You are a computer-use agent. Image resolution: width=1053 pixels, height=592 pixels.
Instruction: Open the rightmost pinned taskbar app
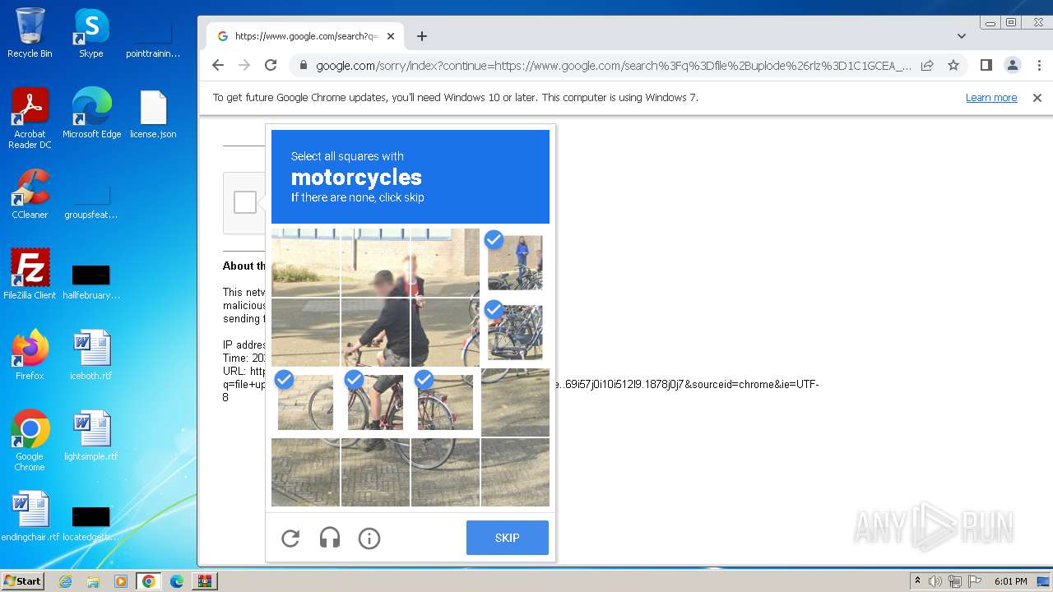point(205,581)
